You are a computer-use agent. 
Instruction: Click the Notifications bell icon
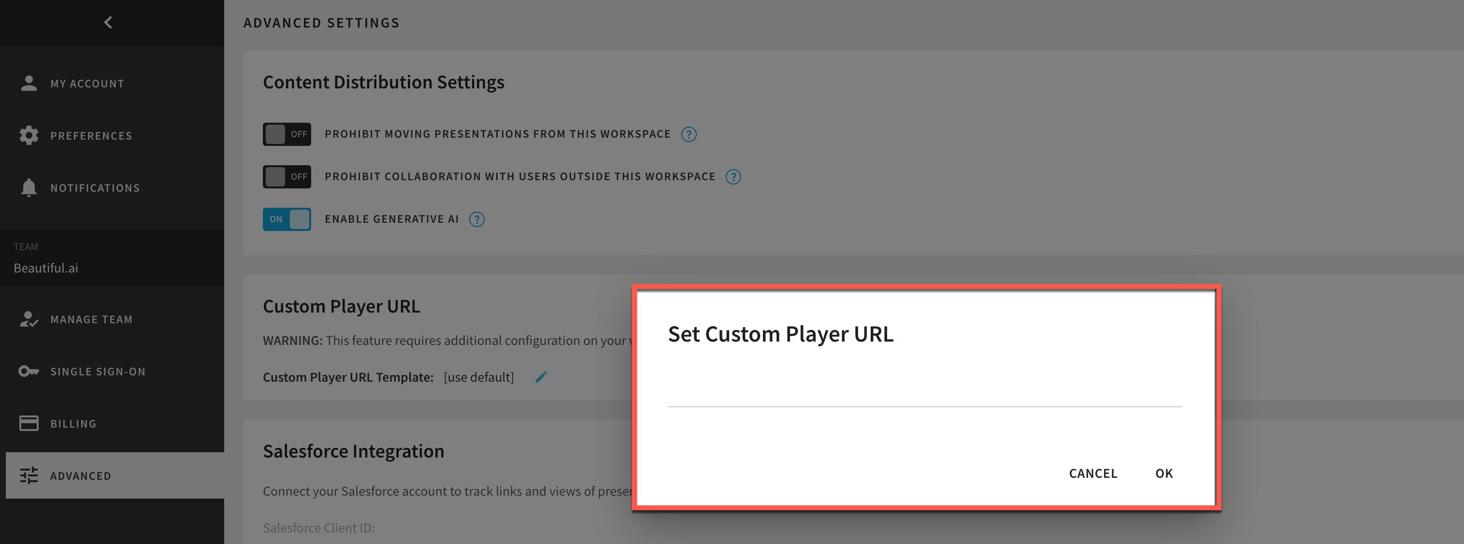[29, 187]
